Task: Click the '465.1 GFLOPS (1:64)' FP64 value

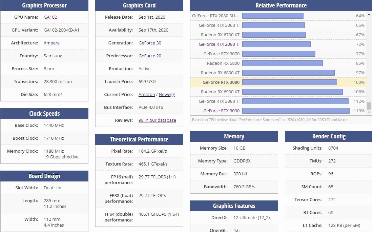Action: click(159, 214)
